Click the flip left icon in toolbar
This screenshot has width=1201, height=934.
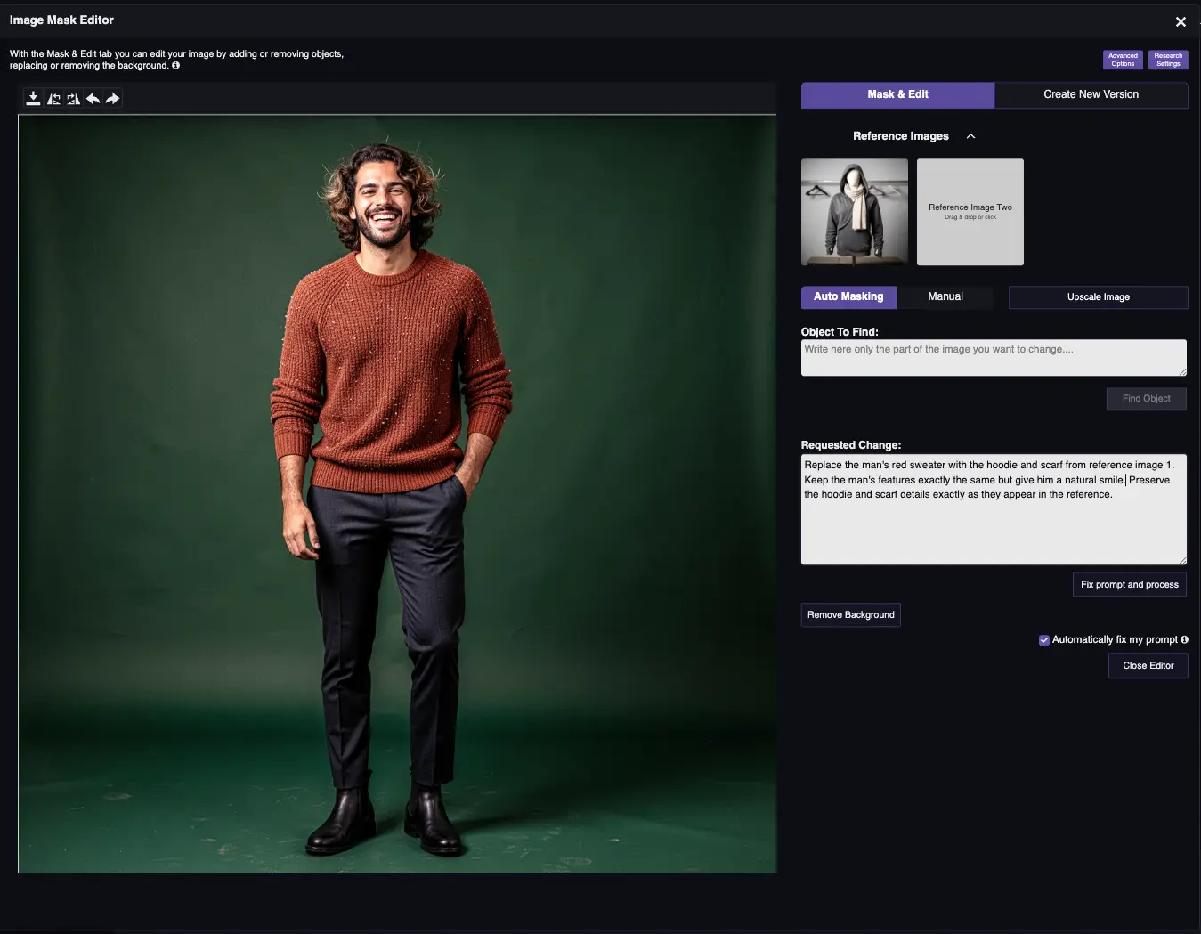point(53,99)
